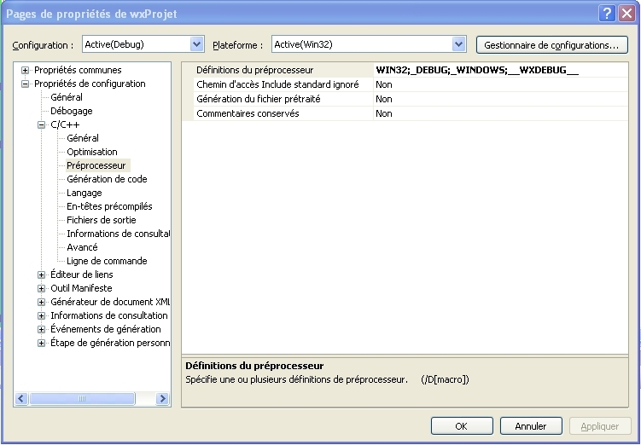Open the Configuration dropdown
The height and width of the screenshot is (445, 641).
click(197, 44)
